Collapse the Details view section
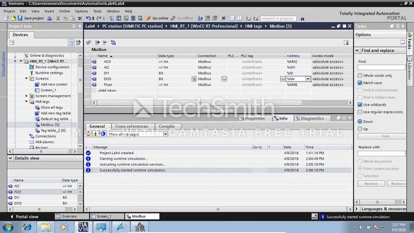 [x=10, y=158]
